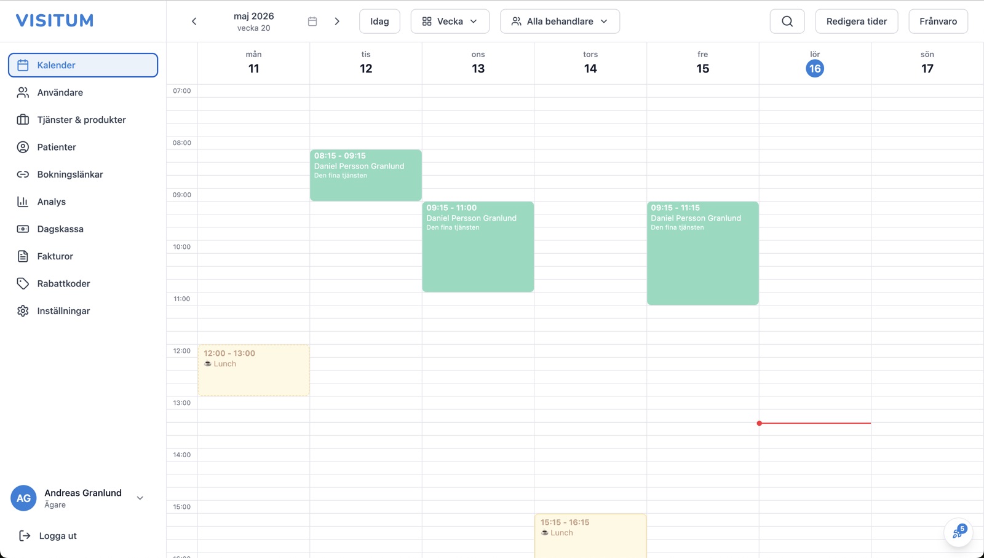The height and width of the screenshot is (558, 984).
Task: Go to next week arrow
Action: (337, 22)
